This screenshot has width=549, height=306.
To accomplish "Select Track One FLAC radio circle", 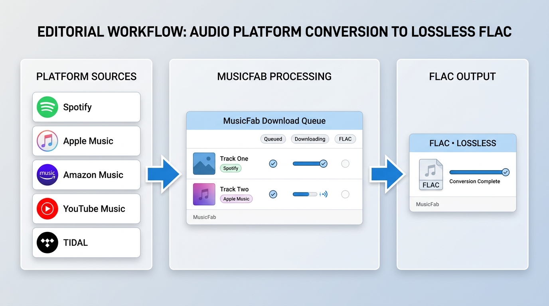I will pos(345,163).
